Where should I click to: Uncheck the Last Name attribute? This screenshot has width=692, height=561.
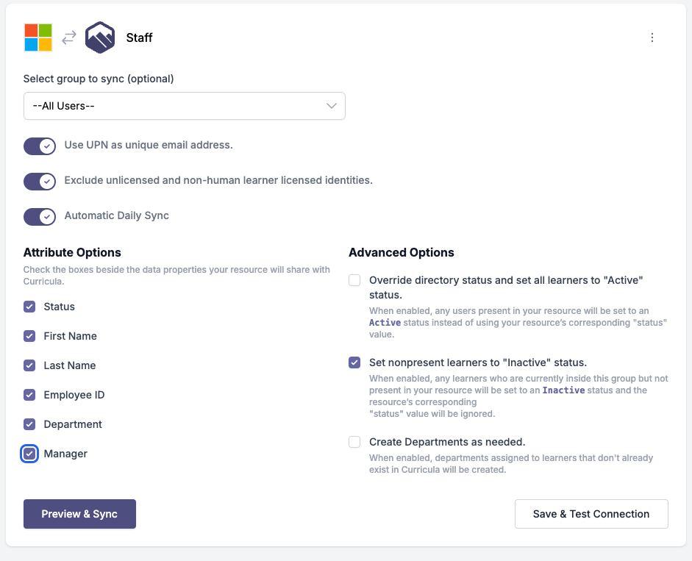[29, 365]
